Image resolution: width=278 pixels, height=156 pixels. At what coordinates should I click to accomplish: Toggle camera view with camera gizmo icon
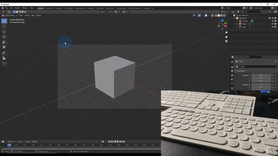click(226, 41)
